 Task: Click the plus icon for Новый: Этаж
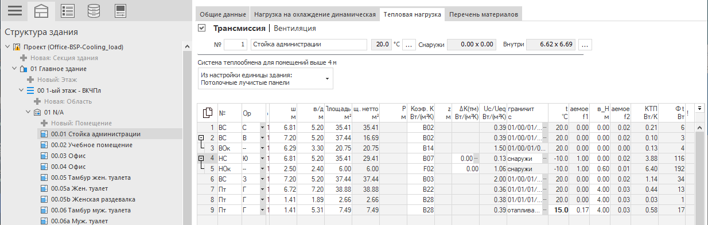coord(30,80)
